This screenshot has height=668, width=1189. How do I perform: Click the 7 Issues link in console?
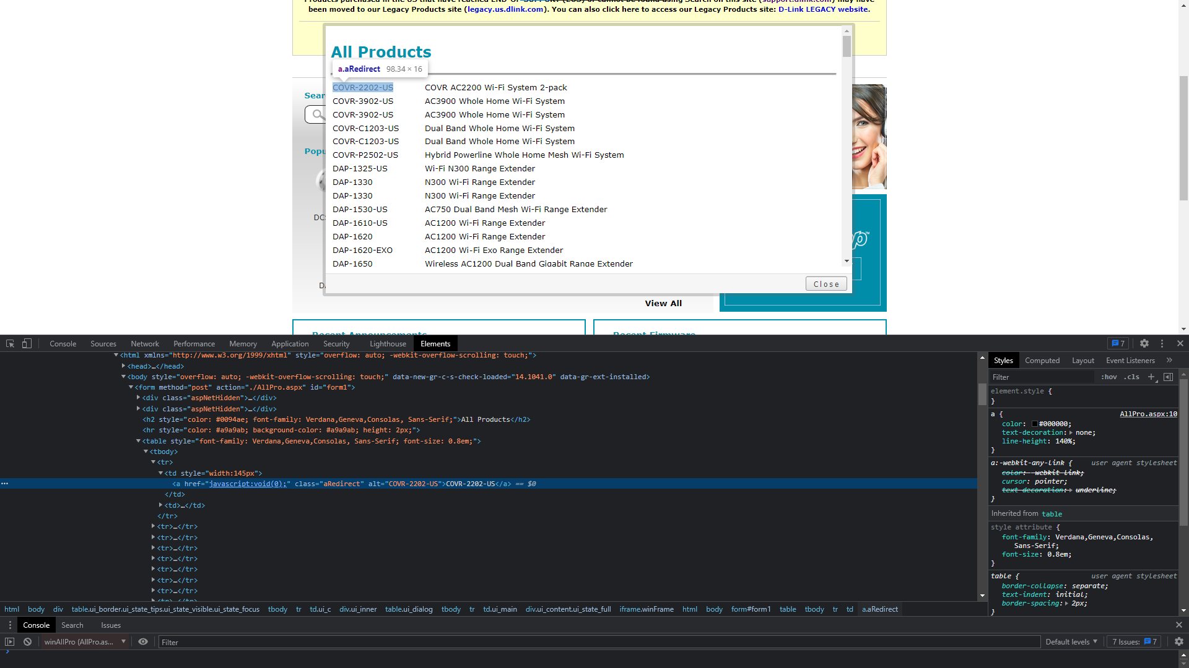point(1135,642)
